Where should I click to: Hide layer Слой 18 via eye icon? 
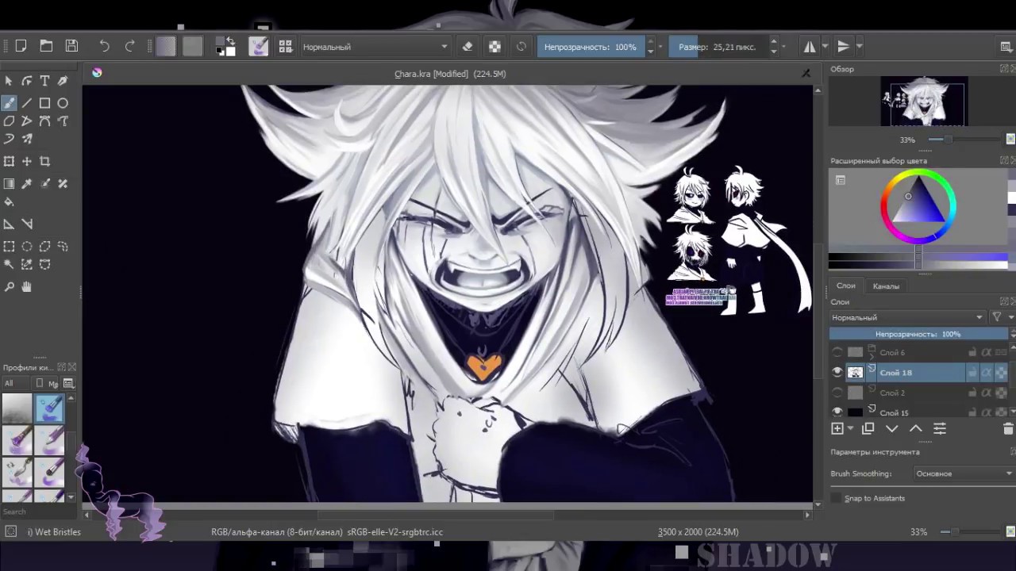(837, 372)
